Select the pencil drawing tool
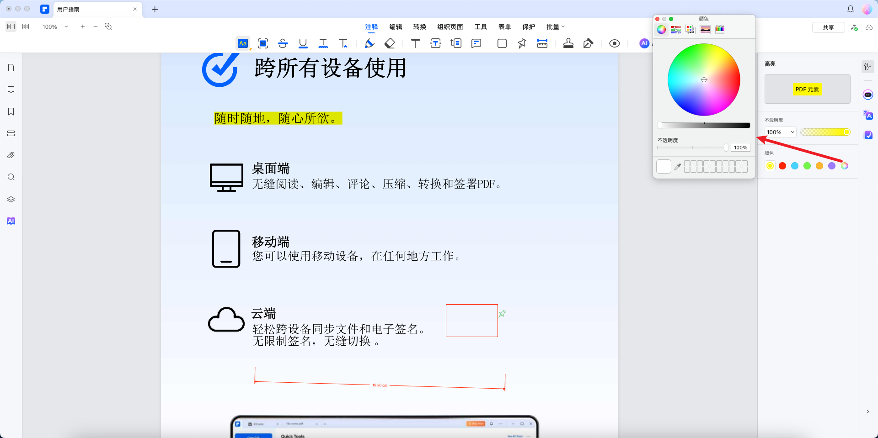 tap(369, 43)
